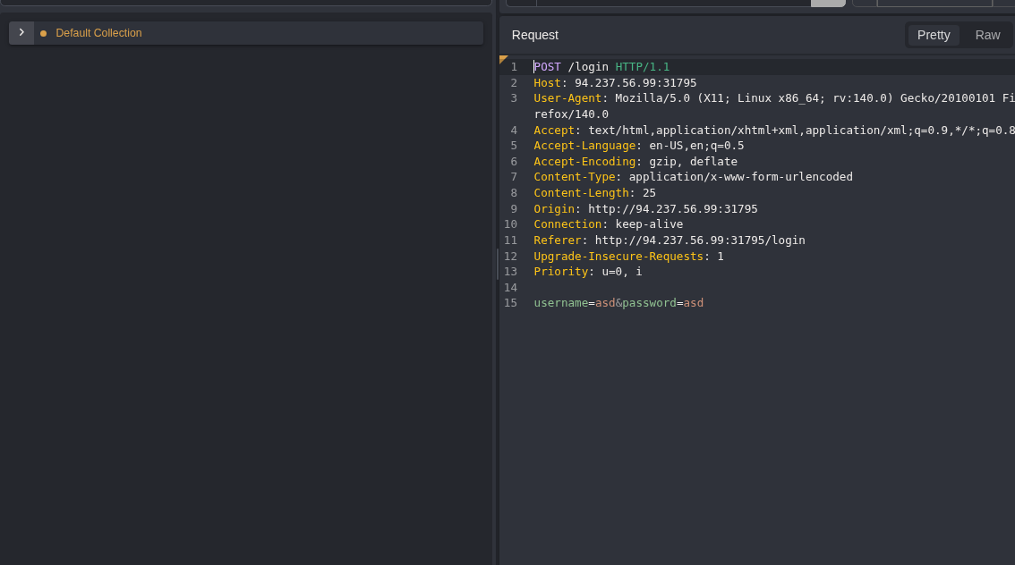Image resolution: width=1015 pixels, height=565 pixels.
Task: Switch to the Pretty view tab
Action: [934, 35]
